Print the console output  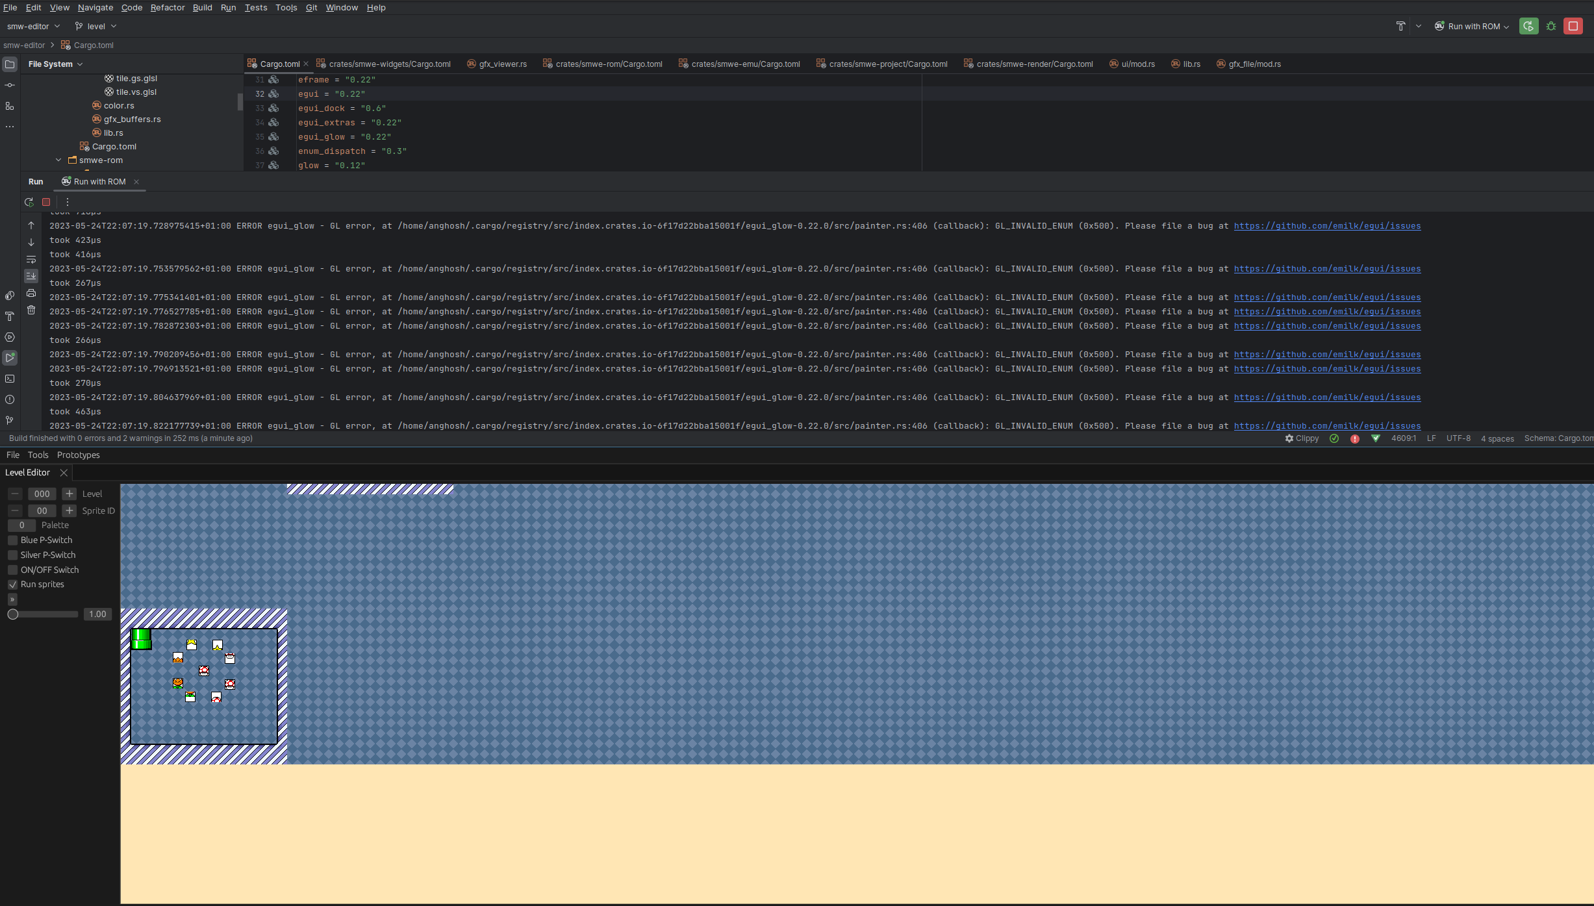coord(31,294)
